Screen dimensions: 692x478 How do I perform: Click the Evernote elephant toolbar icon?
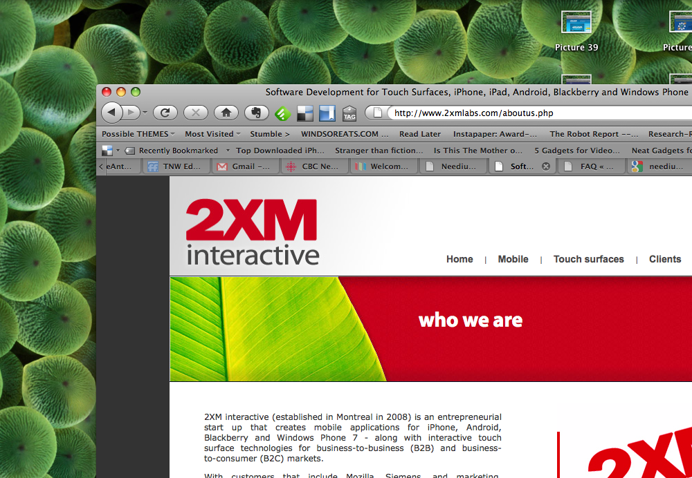pos(256,113)
